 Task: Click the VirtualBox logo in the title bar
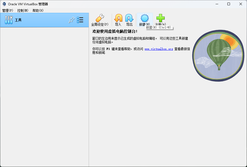[4, 4]
